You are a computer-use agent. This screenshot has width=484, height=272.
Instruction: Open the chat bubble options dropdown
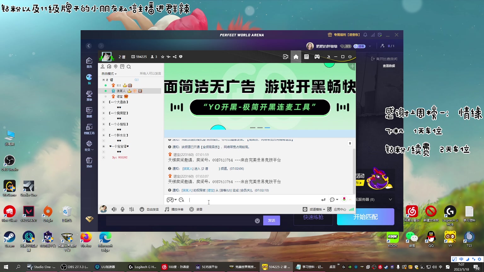point(334,200)
